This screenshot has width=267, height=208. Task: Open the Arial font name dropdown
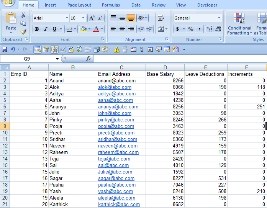pos(67,18)
